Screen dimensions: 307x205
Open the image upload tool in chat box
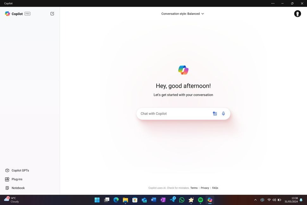(x=215, y=113)
